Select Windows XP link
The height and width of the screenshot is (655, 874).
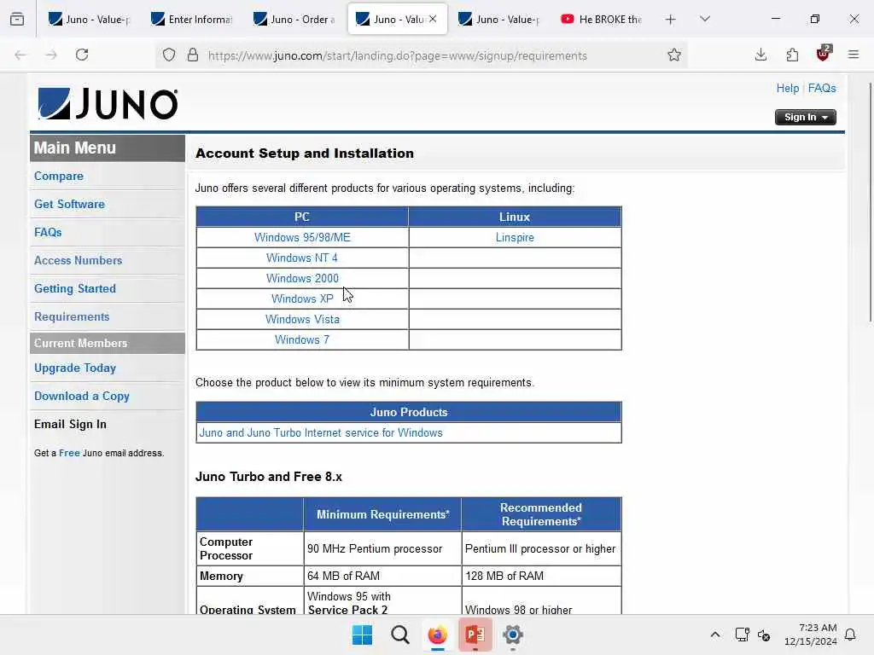pyautogui.click(x=302, y=299)
